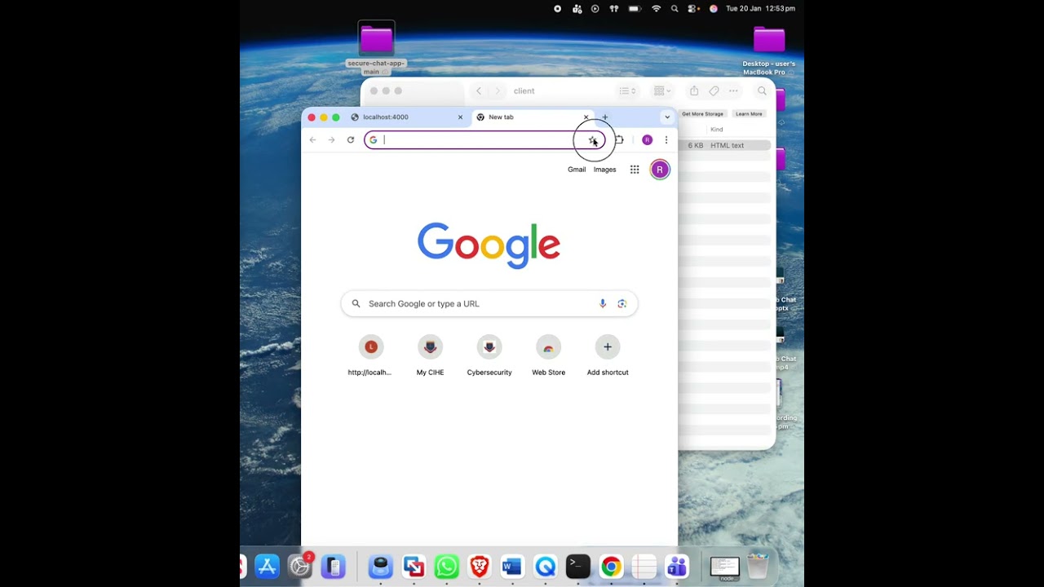Open Microsoft Teams from the Dock
The height and width of the screenshot is (587, 1044).
click(676, 567)
